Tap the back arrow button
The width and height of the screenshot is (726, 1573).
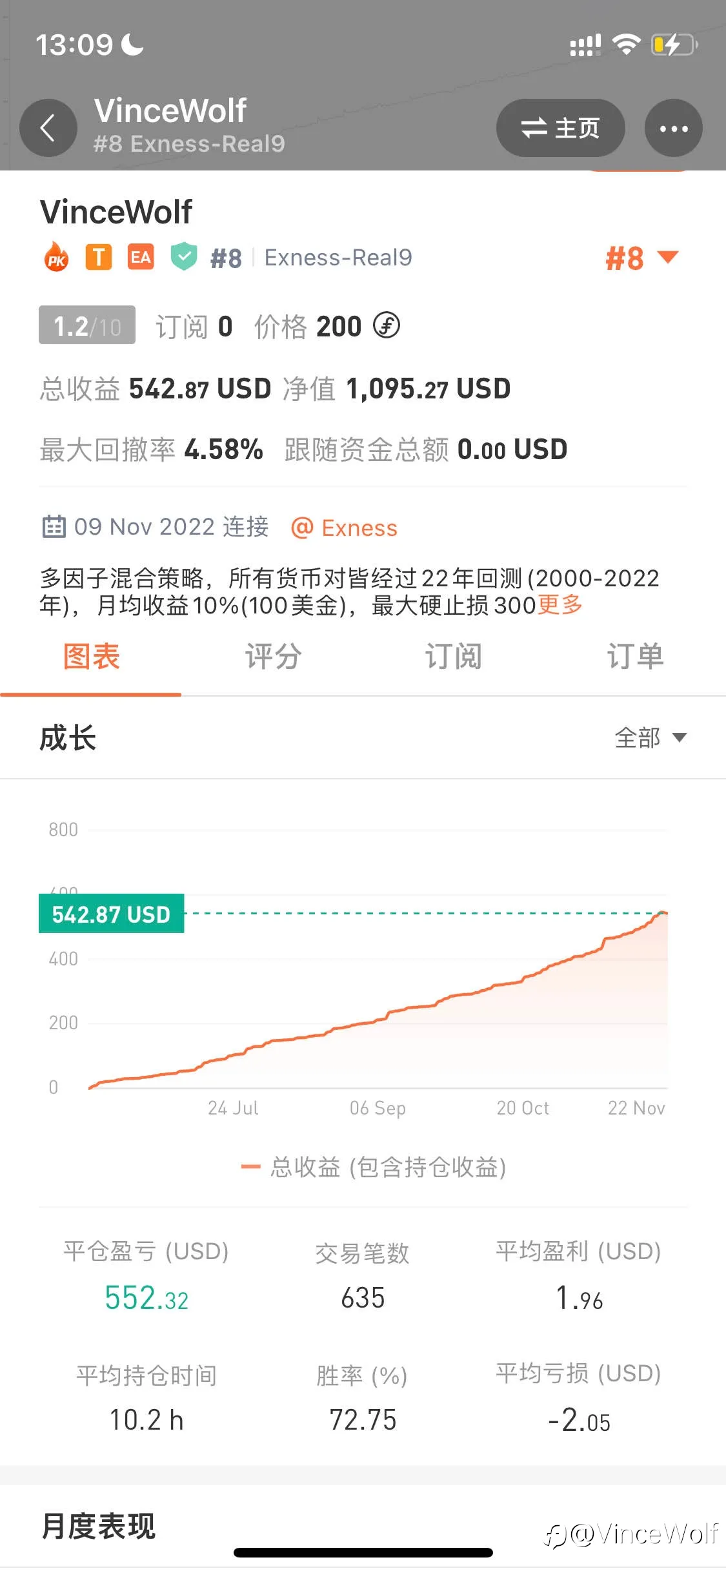48,128
